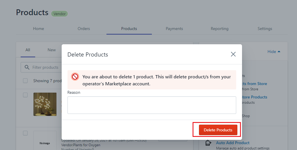Focus the Filter products search box
Screen dimensions: 297x150
click(41, 67)
